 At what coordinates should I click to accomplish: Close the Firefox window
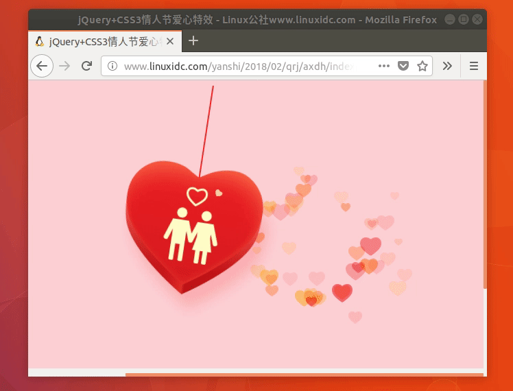tap(477, 20)
